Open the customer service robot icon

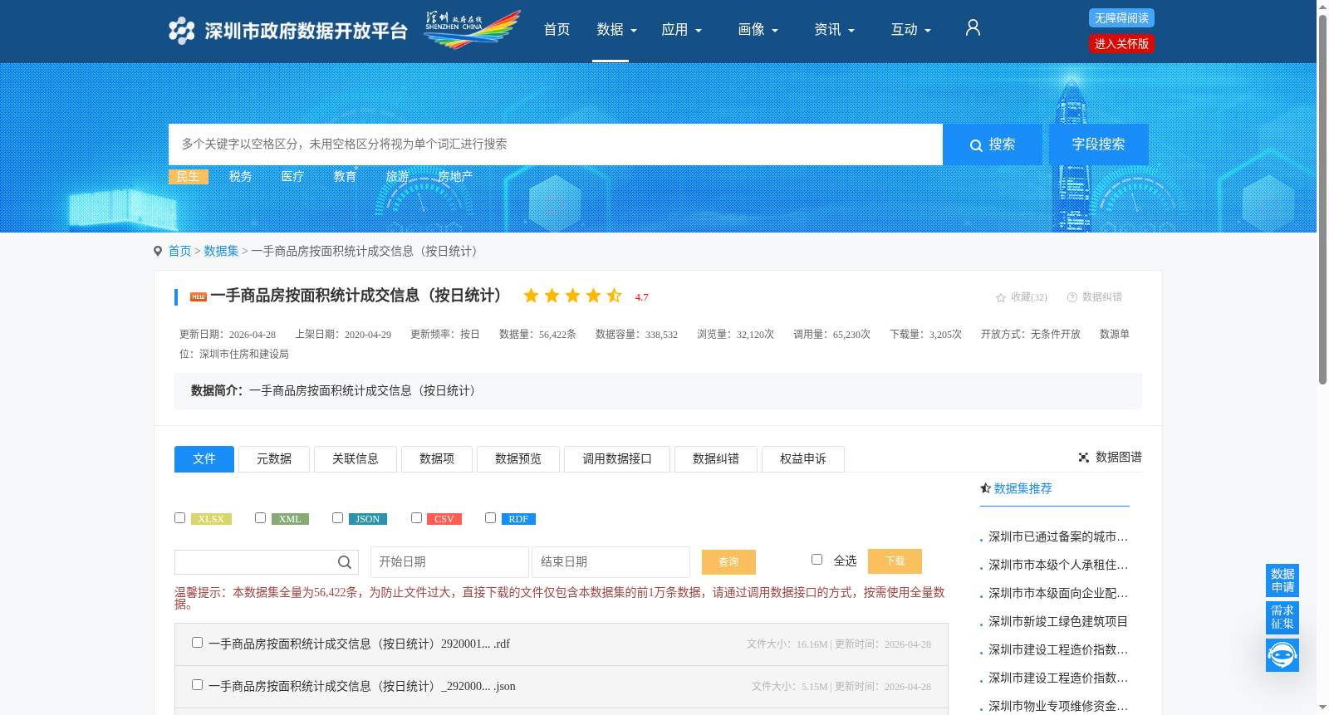pyautogui.click(x=1282, y=655)
